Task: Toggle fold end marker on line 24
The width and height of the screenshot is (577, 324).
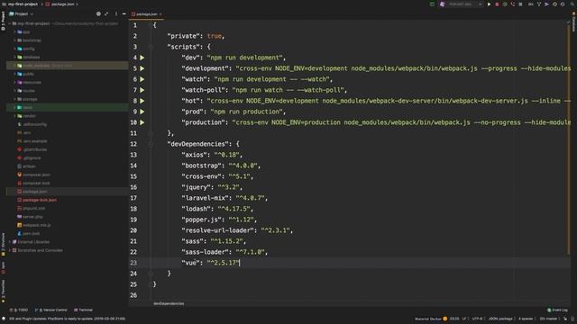Action: pyautogui.click(x=151, y=274)
